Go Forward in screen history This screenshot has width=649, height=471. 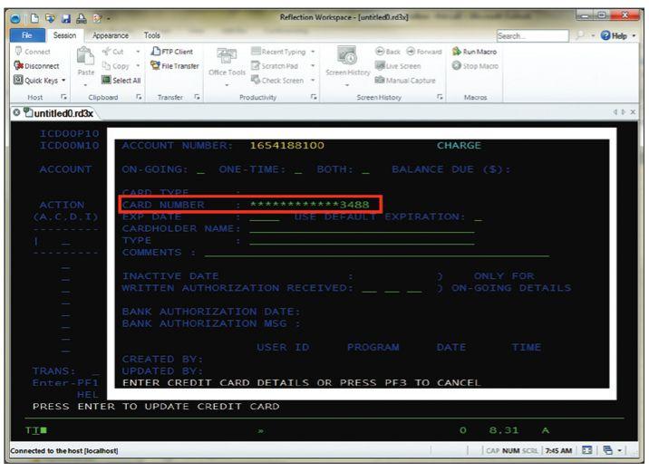[x=424, y=52]
